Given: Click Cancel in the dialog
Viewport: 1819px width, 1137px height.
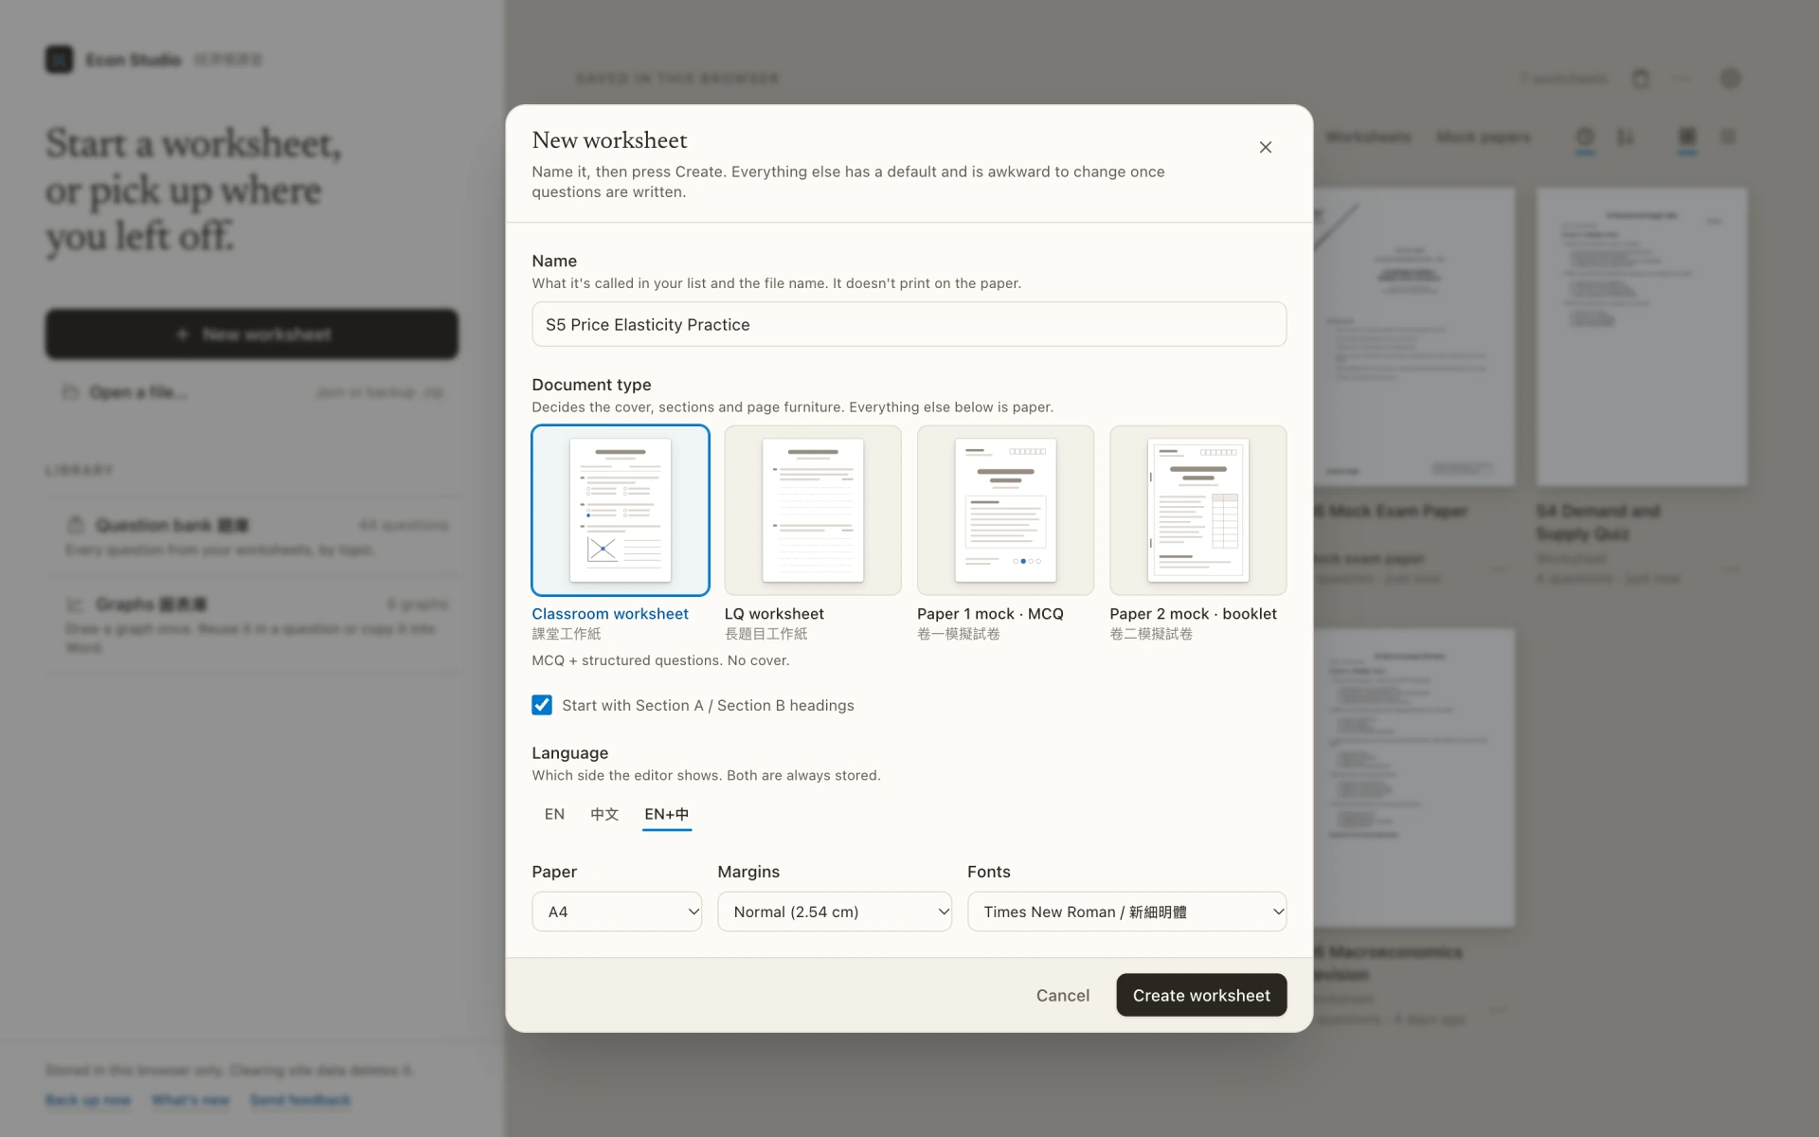Looking at the screenshot, I should 1063,995.
